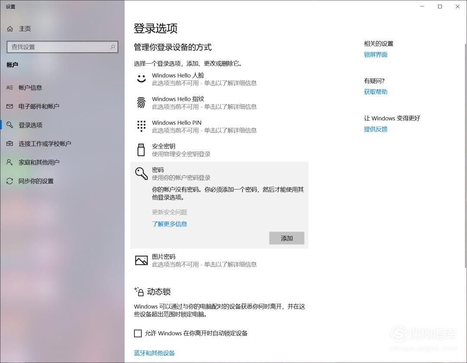The width and height of the screenshot is (467, 363).
Task: Go to 电子邮件和帐户
Action: (39, 106)
